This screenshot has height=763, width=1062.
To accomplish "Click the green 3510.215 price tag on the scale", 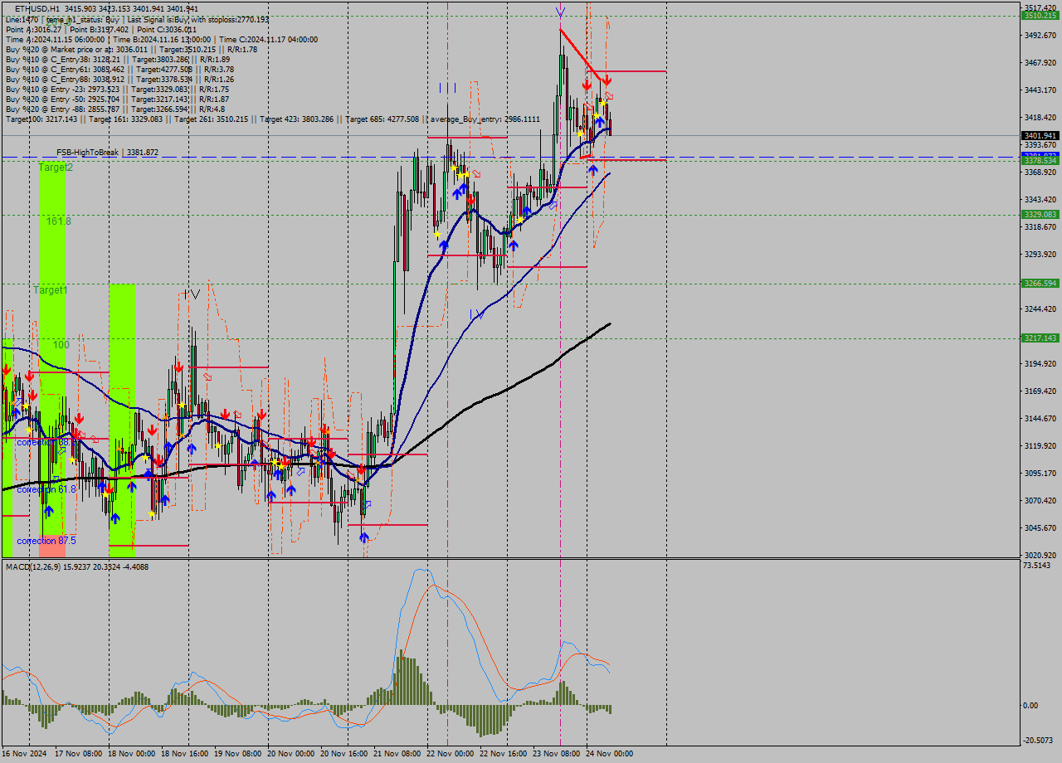I will pyautogui.click(x=1040, y=15).
